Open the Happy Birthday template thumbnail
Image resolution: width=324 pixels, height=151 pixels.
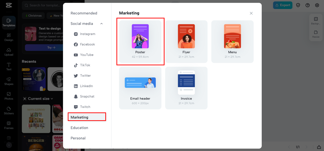click(x=36, y=119)
